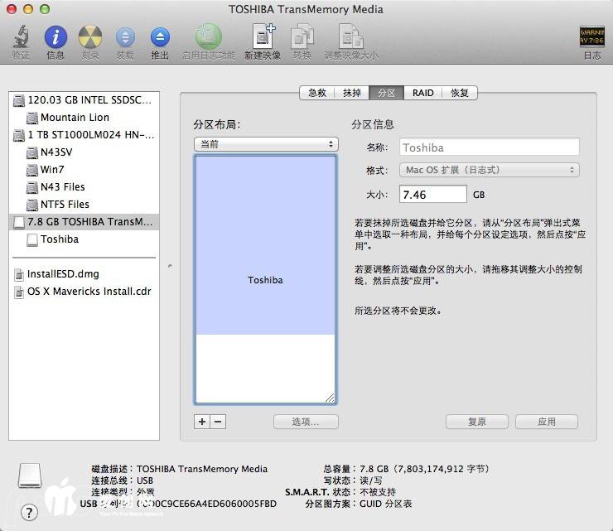Click the New Image toolbar icon

click(x=263, y=38)
